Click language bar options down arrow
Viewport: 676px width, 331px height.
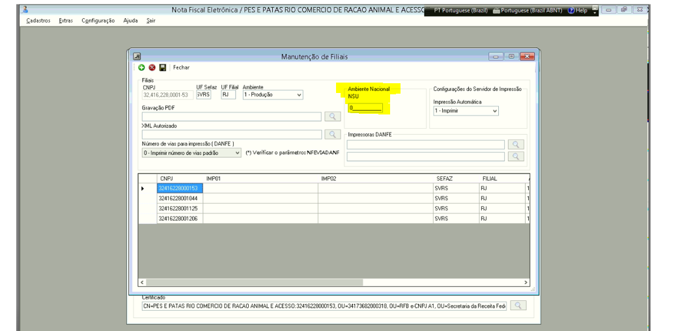595,13
